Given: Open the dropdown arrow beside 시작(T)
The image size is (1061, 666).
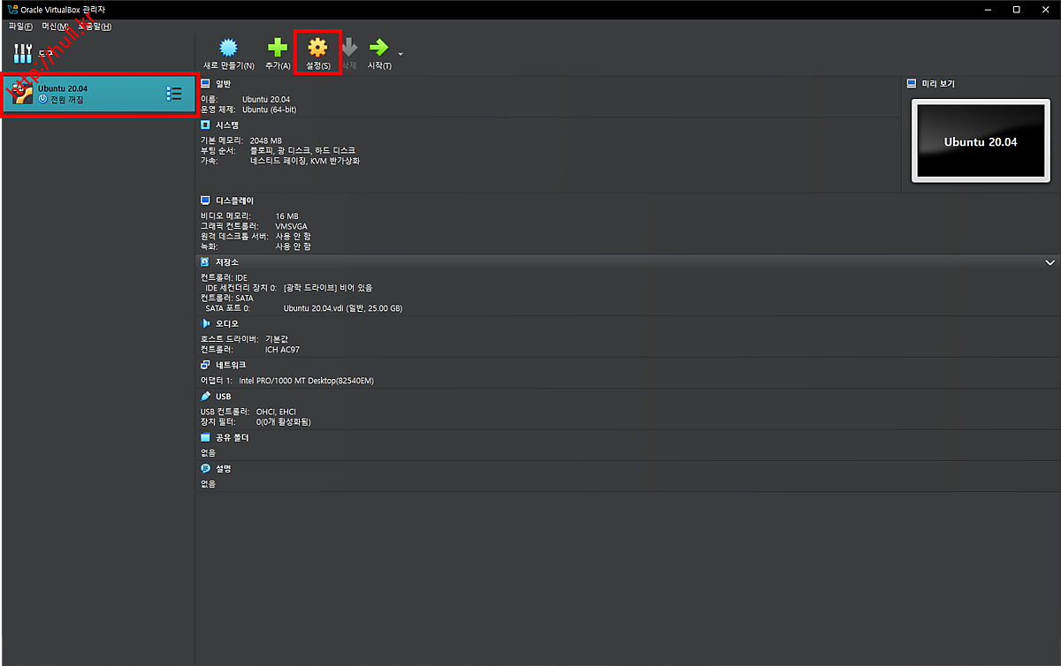Looking at the screenshot, I should (x=401, y=54).
